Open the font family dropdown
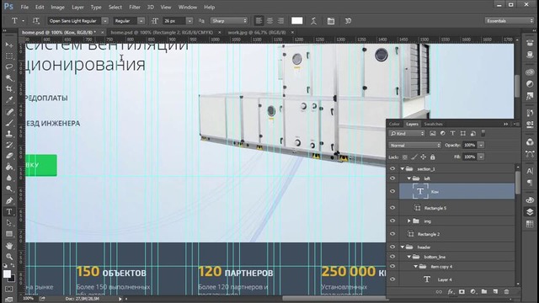 (105, 21)
